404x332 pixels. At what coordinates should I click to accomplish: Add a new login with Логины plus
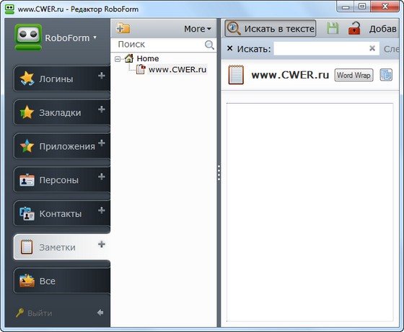click(102, 76)
